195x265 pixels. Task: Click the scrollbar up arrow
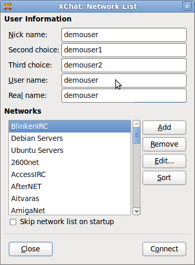[136, 124]
